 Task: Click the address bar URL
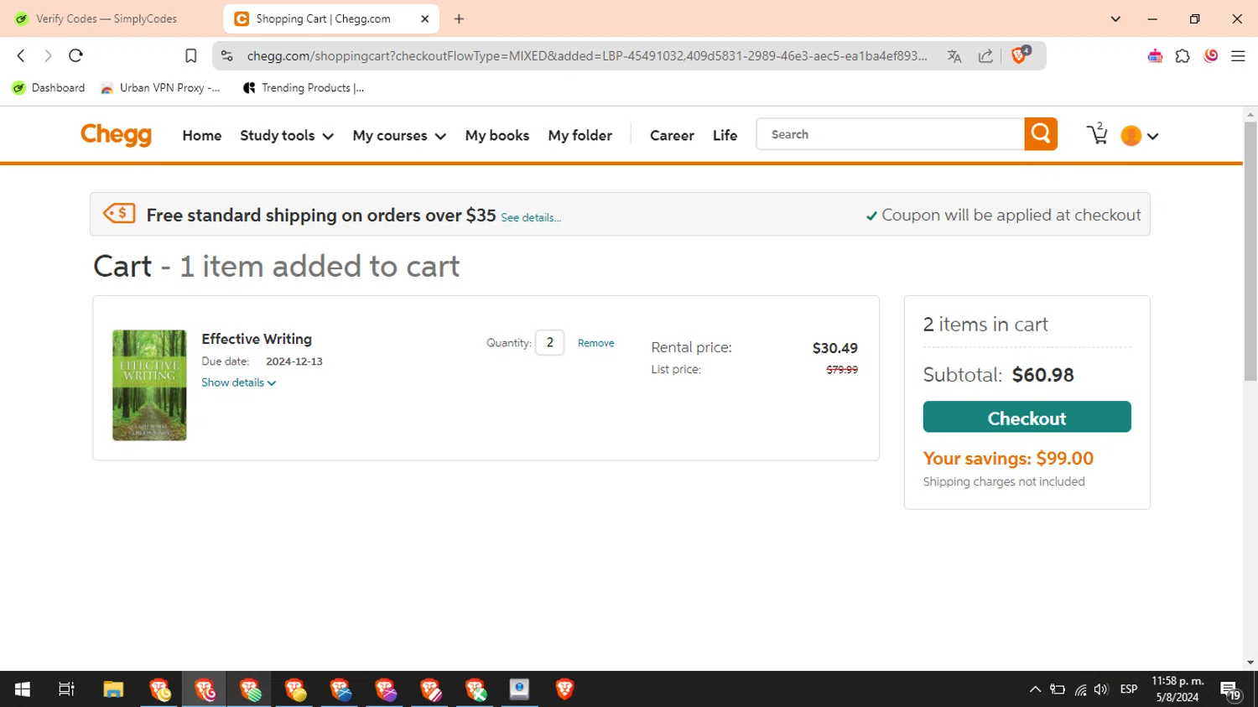[x=587, y=56]
